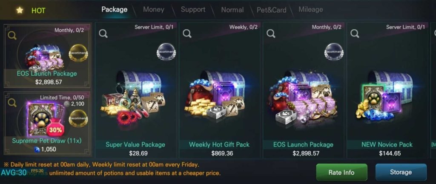Inspect the NEW Novice Pack with its magnifier icon

(x=355, y=34)
